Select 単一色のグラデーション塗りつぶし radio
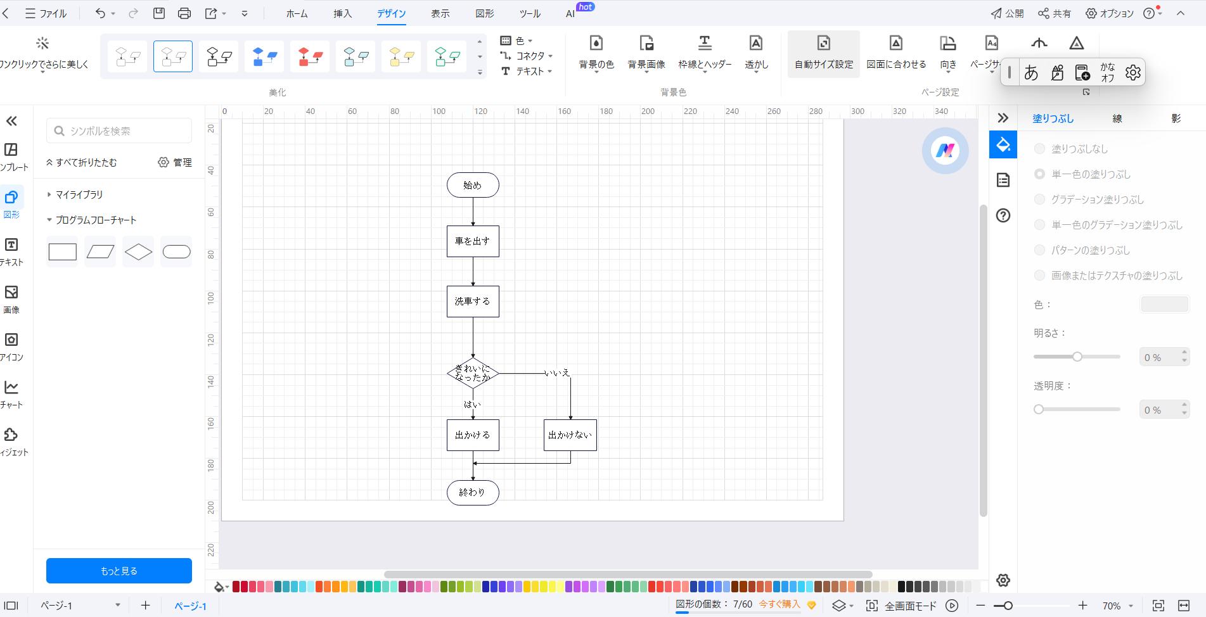Image resolution: width=1206 pixels, height=617 pixels. (x=1039, y=225)
